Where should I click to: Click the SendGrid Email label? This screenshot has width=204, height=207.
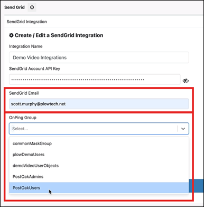click(x=24, y=93)
